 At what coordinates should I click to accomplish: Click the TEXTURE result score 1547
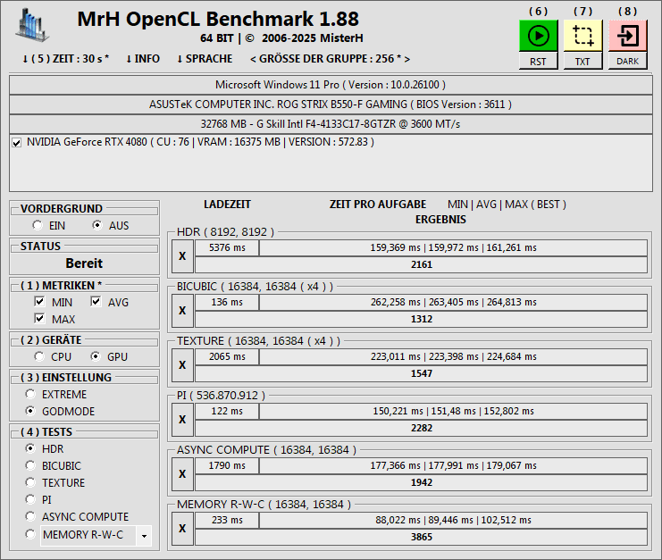click(x=422, y=373)
